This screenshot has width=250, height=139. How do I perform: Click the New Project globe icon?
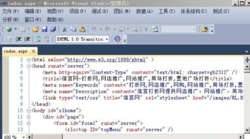click(x=9, y=29)
